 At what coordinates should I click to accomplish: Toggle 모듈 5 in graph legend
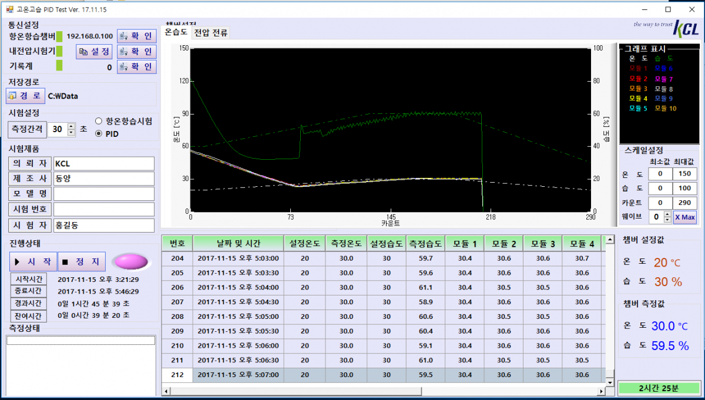638,109
